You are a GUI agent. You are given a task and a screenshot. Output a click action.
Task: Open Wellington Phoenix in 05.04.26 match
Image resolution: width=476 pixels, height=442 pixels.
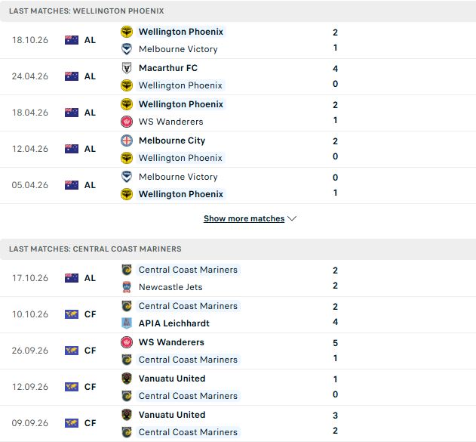tap(181, 194)
